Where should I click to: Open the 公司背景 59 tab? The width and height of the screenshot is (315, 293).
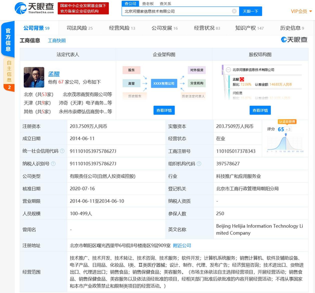[36, 28]
